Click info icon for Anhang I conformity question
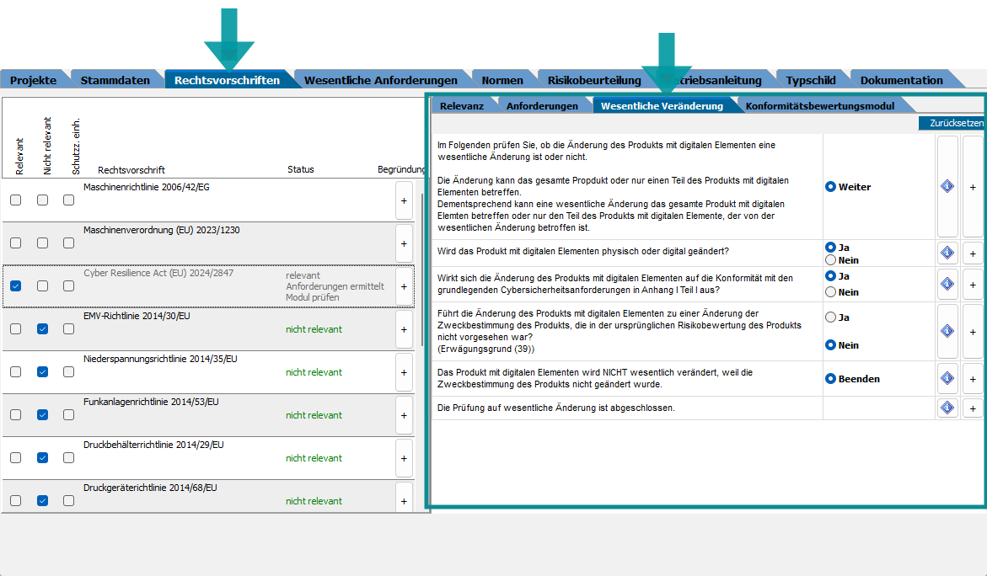Screen dimensions: 987x576 coord(947,285)
